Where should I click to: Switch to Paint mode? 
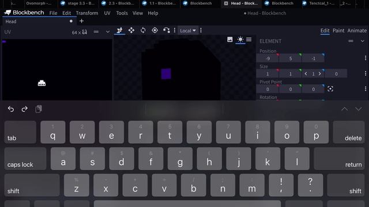click(x=338, y=30)
